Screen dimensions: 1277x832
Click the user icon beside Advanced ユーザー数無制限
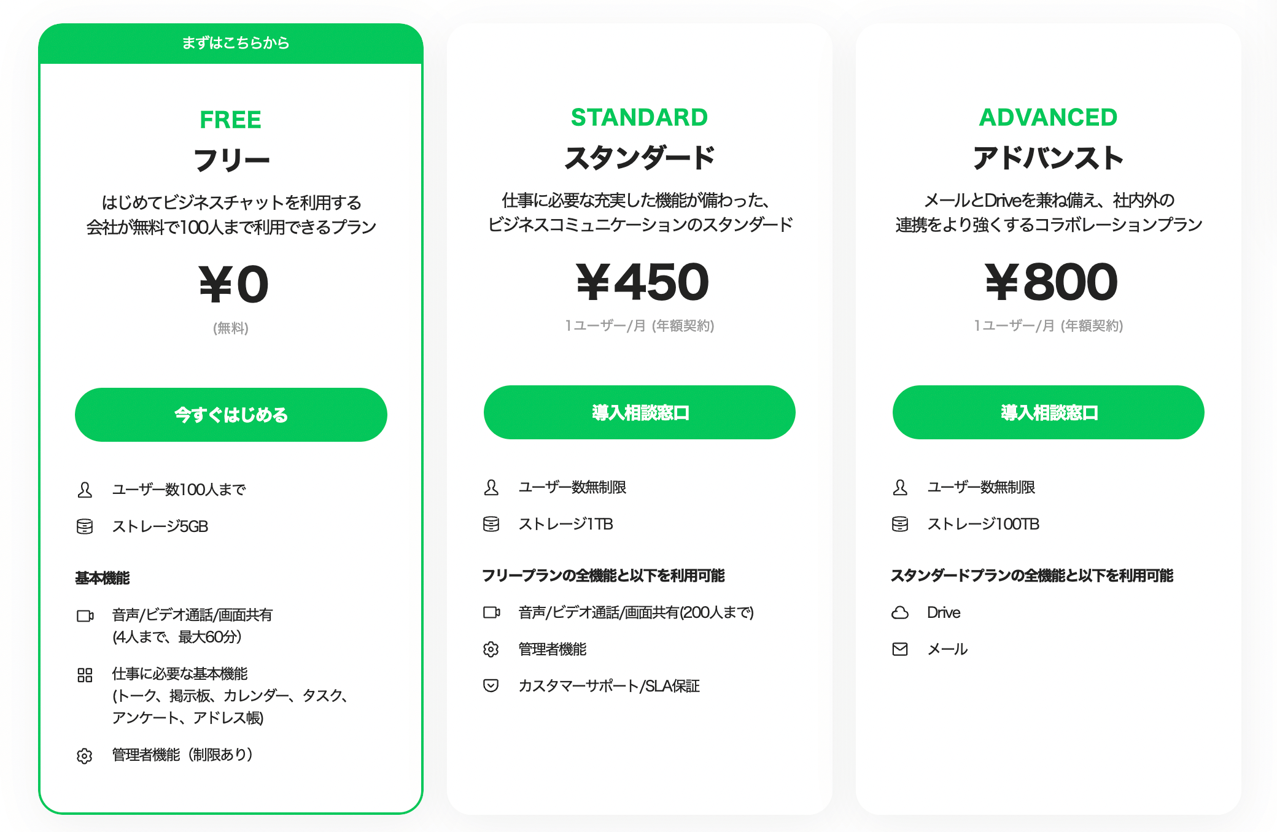pos(900,487)
